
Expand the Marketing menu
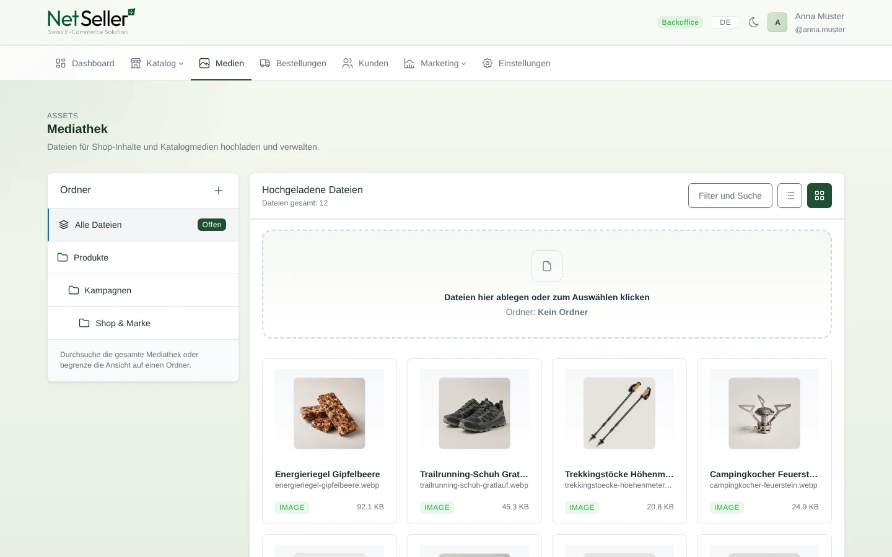point(435,63)
